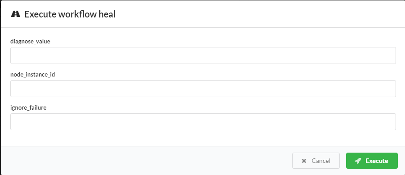Image resolution: width=405 pixels, height=175 pixels.
Task: Click the "Cancel" text on gray button
Action: (x=321, y=161)
